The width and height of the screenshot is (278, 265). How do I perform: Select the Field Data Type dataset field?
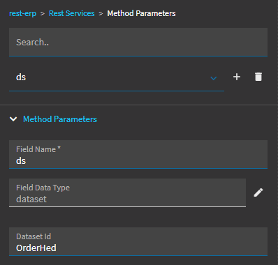point(127,192)
